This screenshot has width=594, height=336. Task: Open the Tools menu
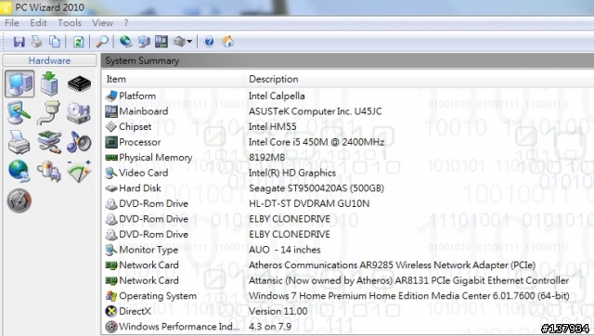coord(70,22)
